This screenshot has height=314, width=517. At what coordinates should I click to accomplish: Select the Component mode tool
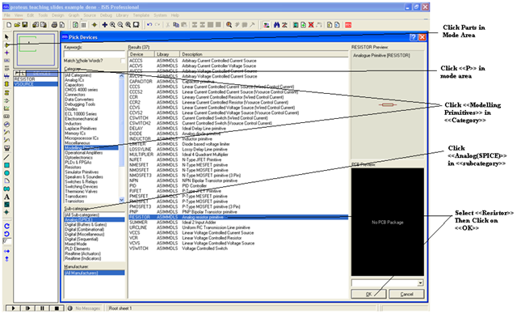(6, 45)
